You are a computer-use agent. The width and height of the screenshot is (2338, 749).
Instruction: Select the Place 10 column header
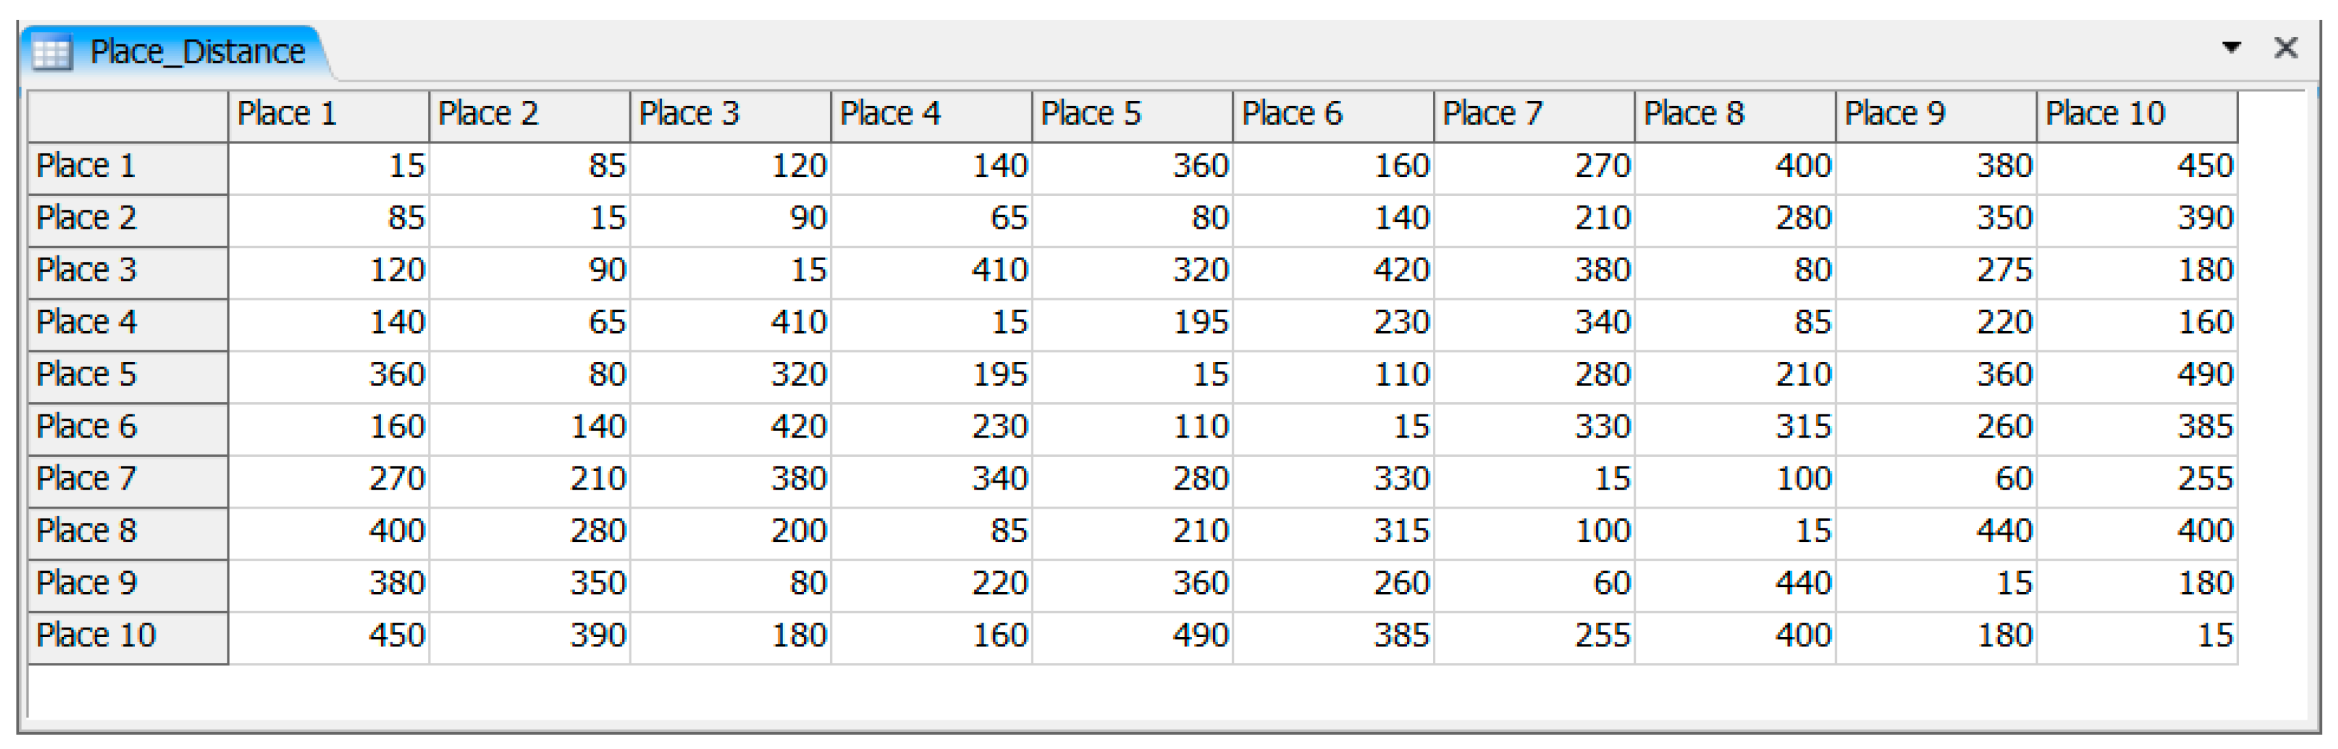[x=2137, y=115]
